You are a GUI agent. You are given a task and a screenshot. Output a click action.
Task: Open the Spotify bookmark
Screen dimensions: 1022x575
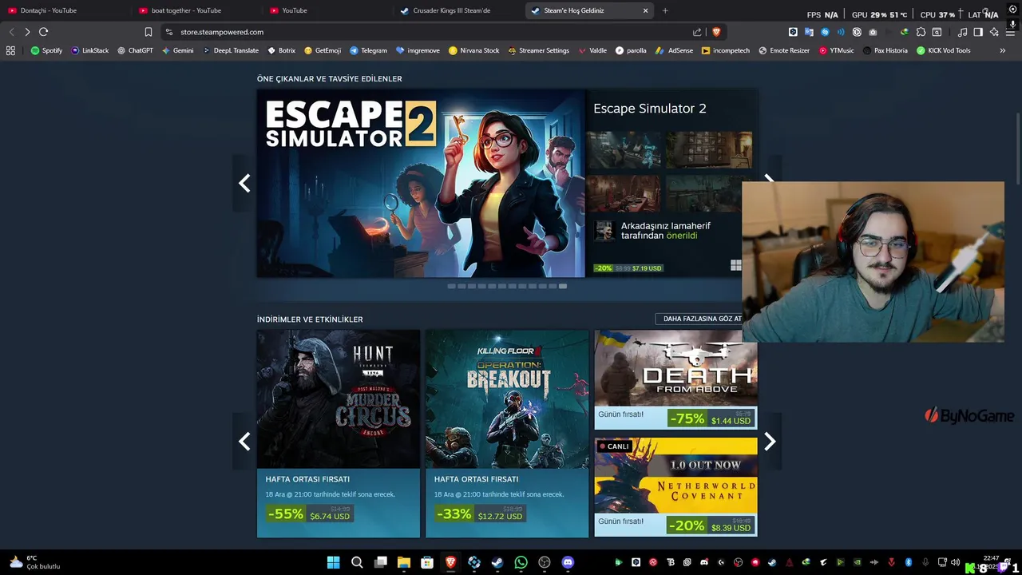point(46,50)
